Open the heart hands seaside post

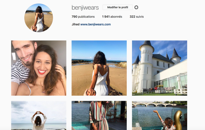coord(39,115)
